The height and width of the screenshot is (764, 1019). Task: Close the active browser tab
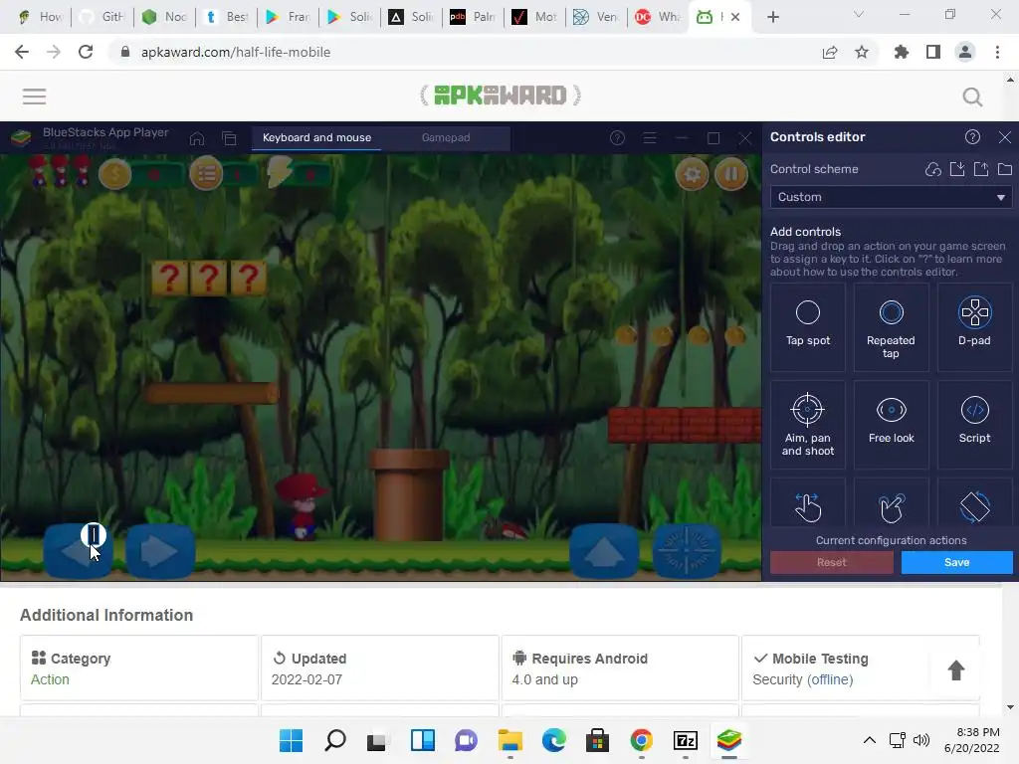(735, 17)
